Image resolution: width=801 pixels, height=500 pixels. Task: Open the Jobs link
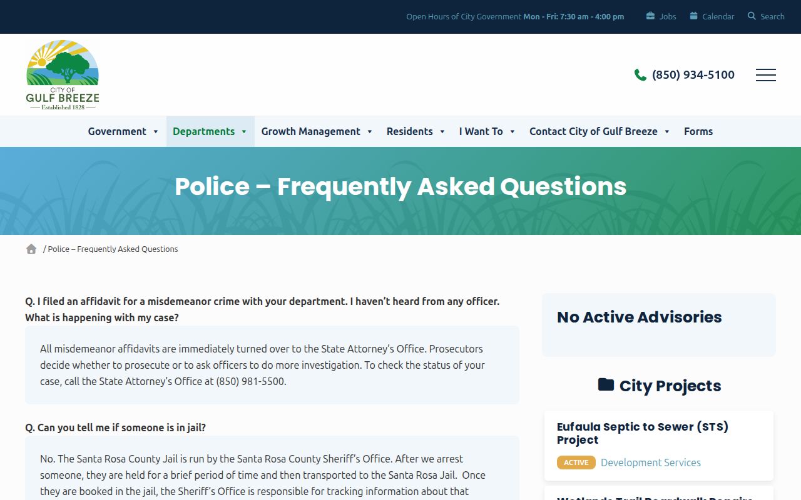668,16
